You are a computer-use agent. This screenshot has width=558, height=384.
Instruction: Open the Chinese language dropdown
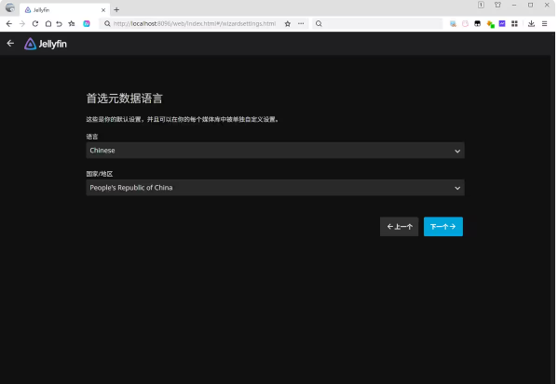(x=275, y=151)
